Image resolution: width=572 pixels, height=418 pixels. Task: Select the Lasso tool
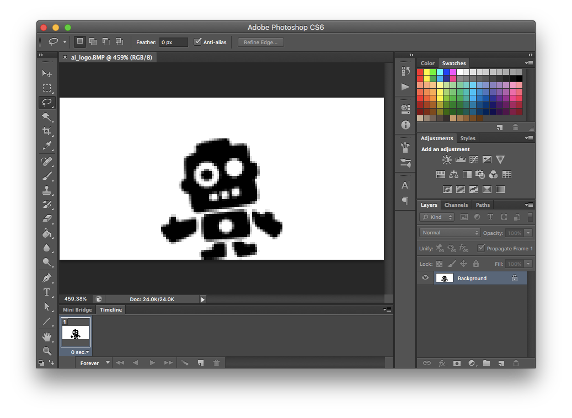(x=47, y=103)
